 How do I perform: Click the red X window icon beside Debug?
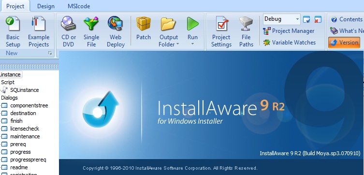pyautogui.click(x=318, y=19)
